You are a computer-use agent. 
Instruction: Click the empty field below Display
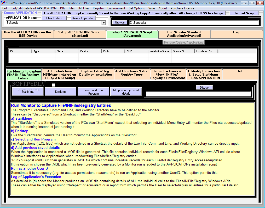(198, 94)
